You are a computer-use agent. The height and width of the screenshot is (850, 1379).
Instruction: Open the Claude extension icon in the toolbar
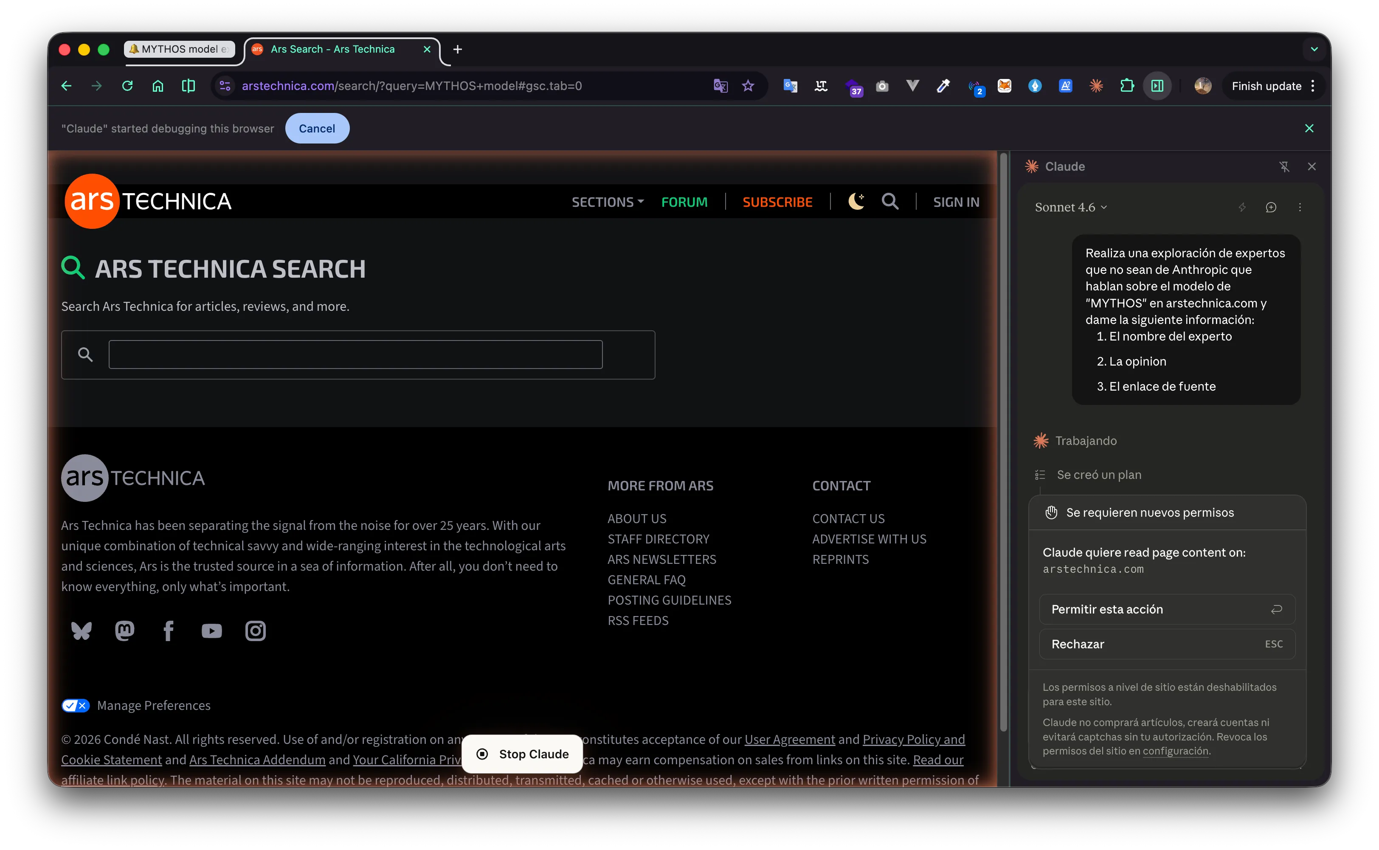tap(1096, 86)
